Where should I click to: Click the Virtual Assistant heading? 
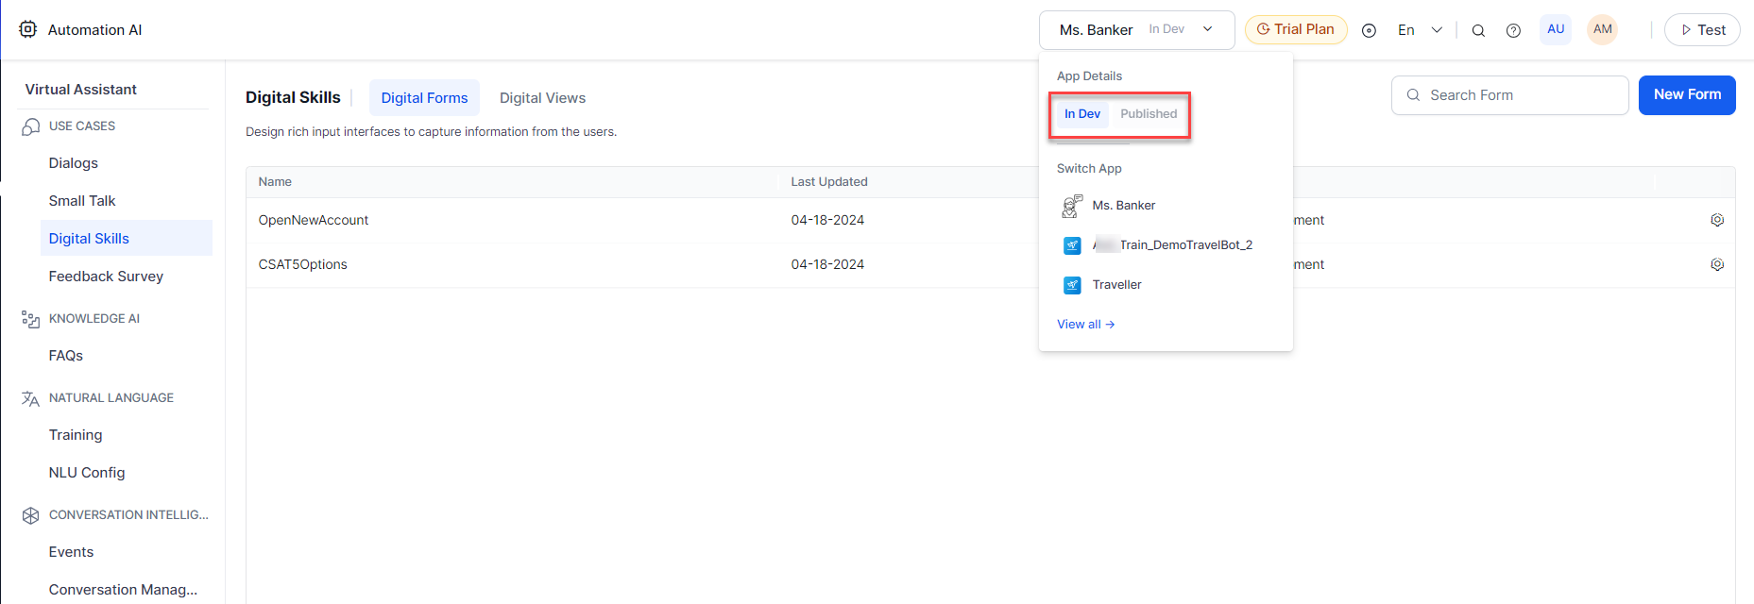click(x=81, y=90)
